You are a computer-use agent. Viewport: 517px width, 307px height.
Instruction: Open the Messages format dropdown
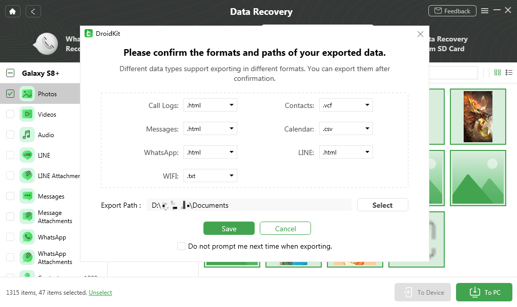point(210,129)
